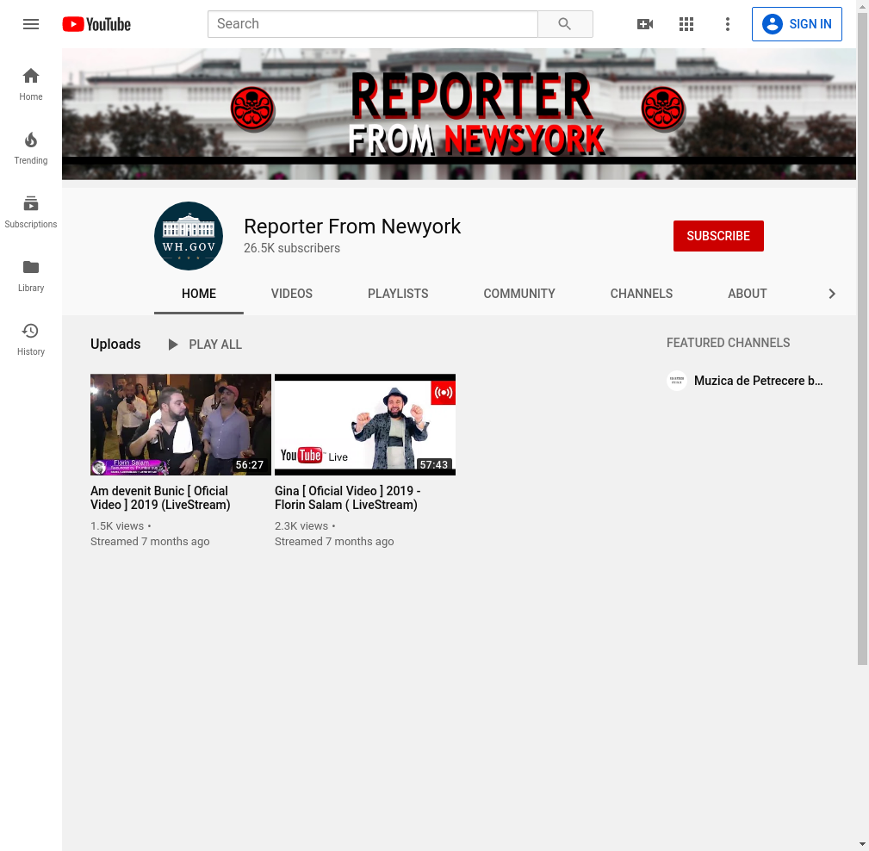The width and height of the screenshot is (869, 851).
Task: Click the 26.5K subscribers text
Action: point(292,248)
